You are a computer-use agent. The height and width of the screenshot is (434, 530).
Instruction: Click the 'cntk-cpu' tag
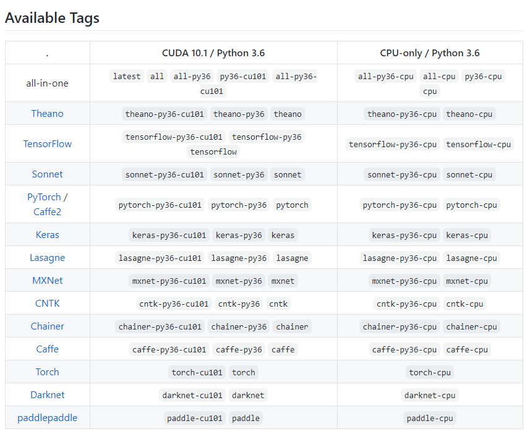tap(464, 304)
